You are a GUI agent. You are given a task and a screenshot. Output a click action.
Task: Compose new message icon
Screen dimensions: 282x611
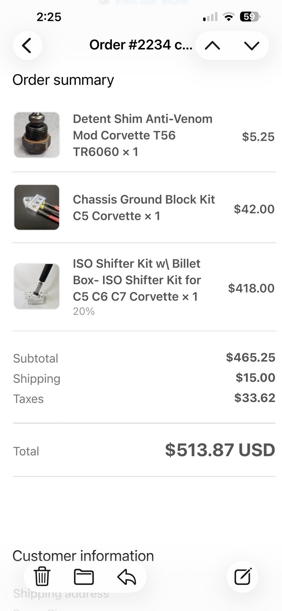coord(242,577)
